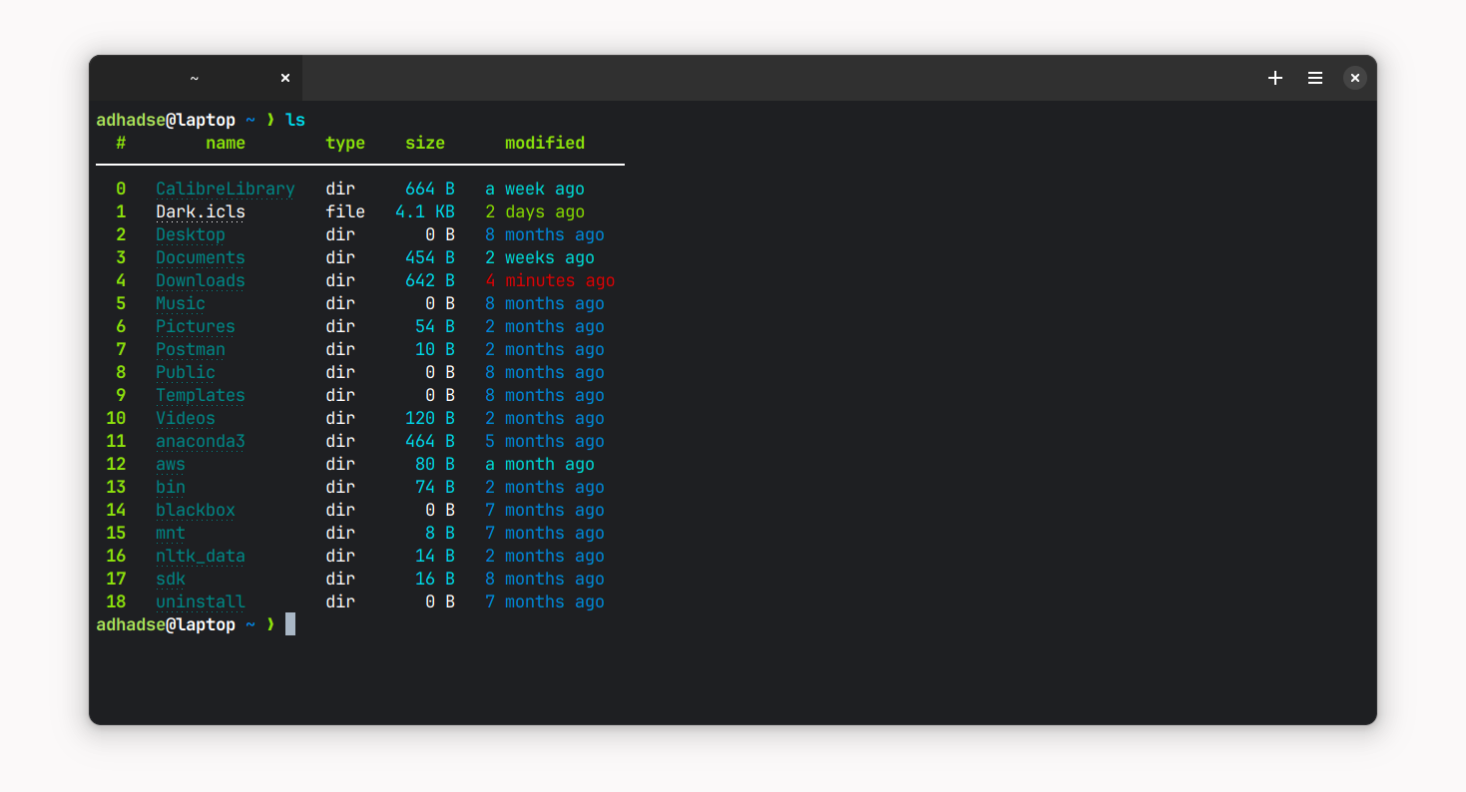Open the anaconda3 directory entry
1466x792 pixels.
[x=200, y=441]
